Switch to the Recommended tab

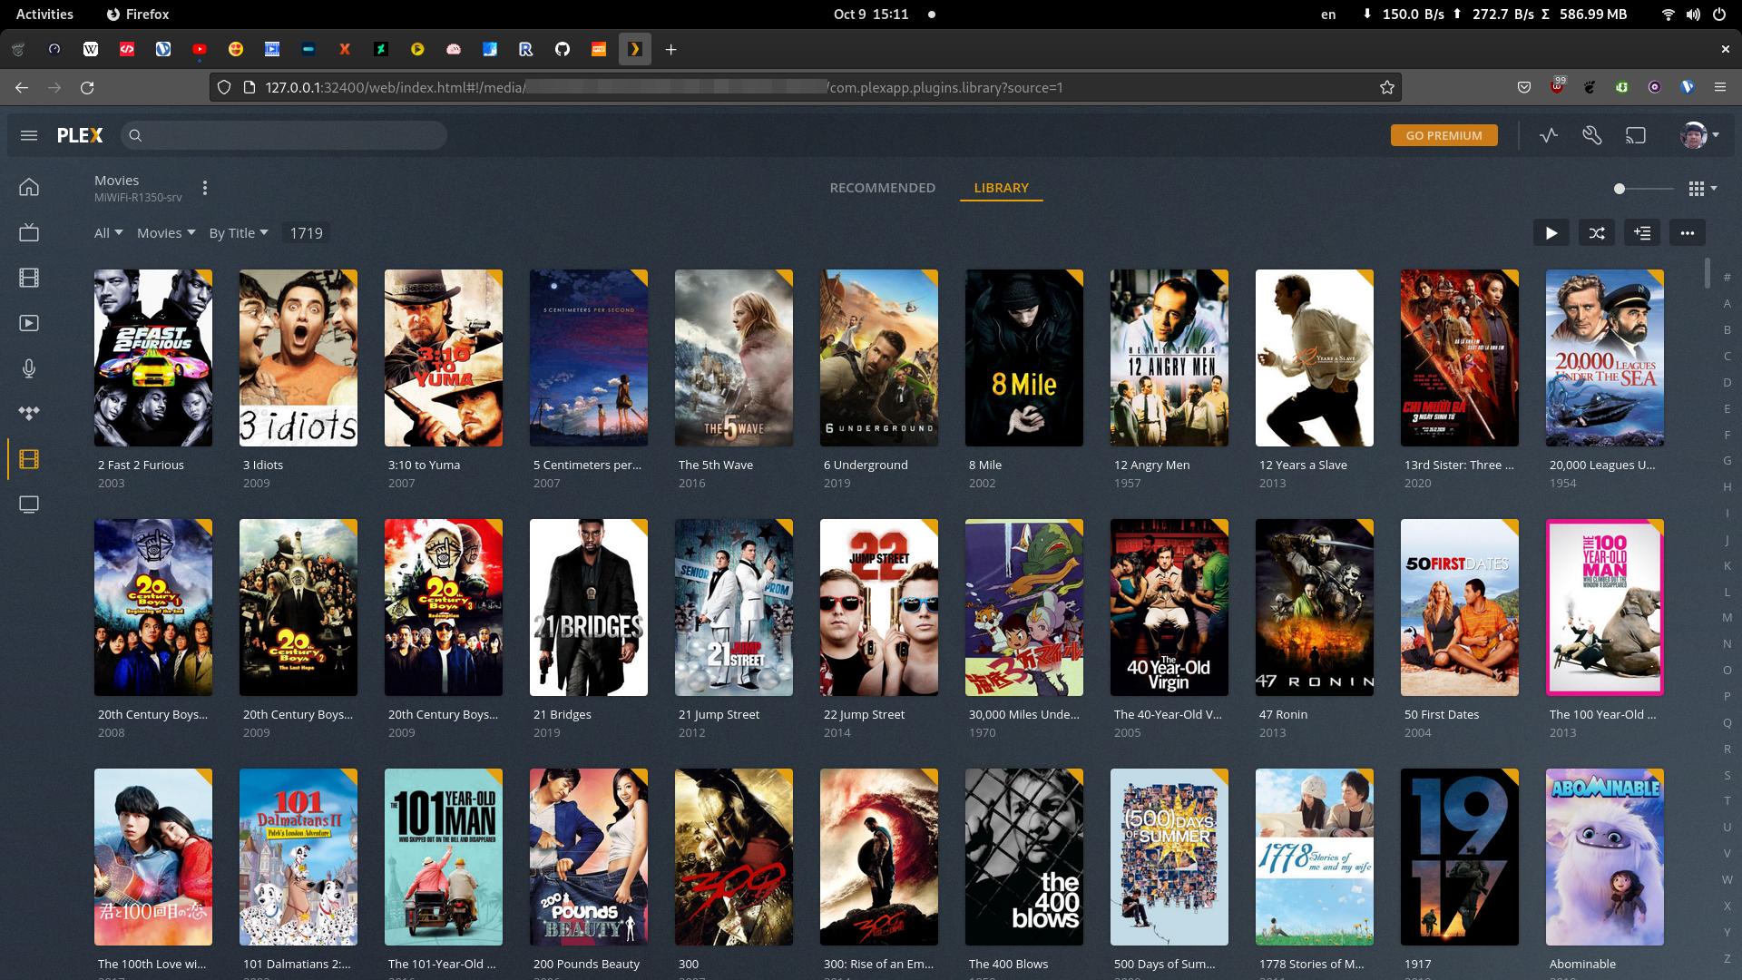(882, 188)
